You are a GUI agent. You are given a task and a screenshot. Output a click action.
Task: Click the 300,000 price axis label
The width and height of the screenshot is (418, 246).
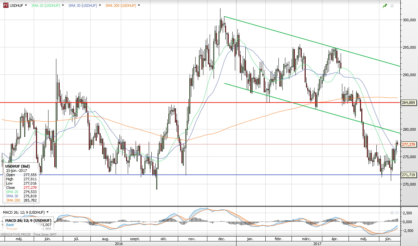[x=409, y=20]
